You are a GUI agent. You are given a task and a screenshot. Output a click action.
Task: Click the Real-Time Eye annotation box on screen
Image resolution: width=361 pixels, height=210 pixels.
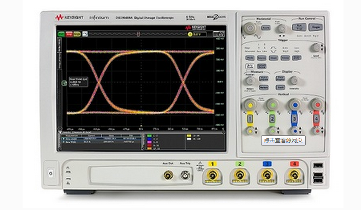[x=78, y=82]
